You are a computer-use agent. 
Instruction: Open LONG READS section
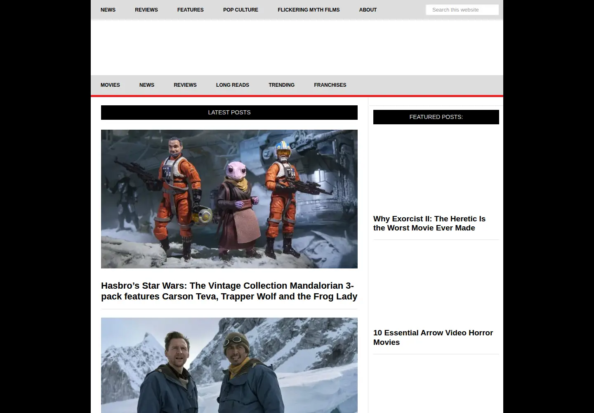click(x=233, y=85)
